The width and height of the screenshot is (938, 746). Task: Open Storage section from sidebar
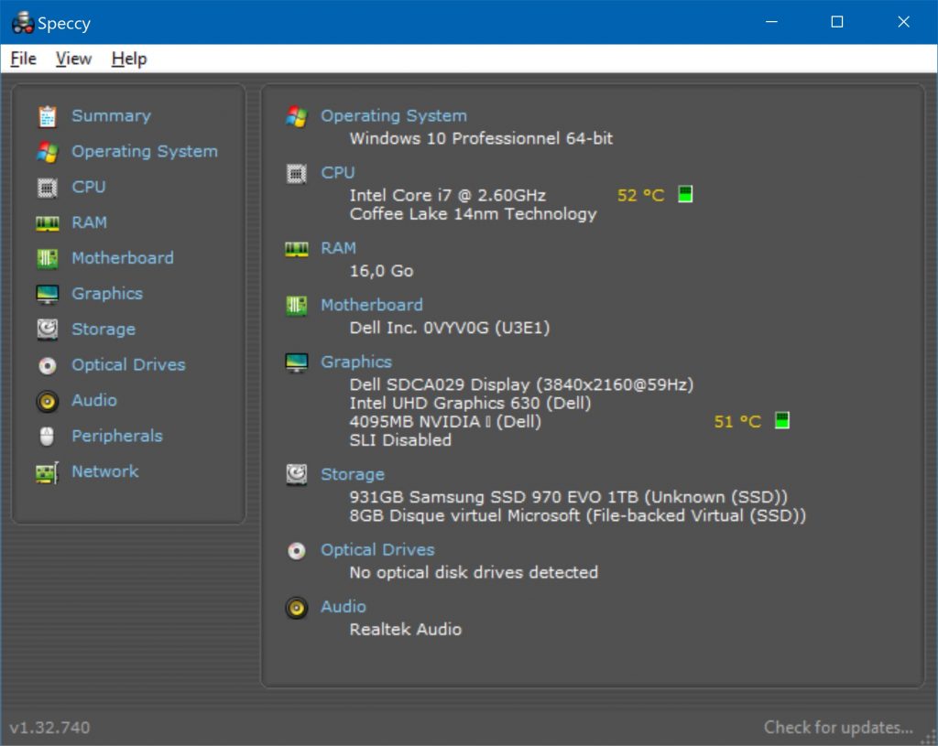(104, 330)
